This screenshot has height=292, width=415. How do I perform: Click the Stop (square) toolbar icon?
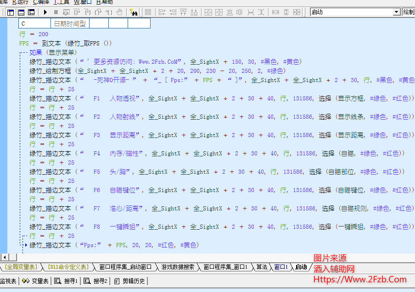[56, 12]
